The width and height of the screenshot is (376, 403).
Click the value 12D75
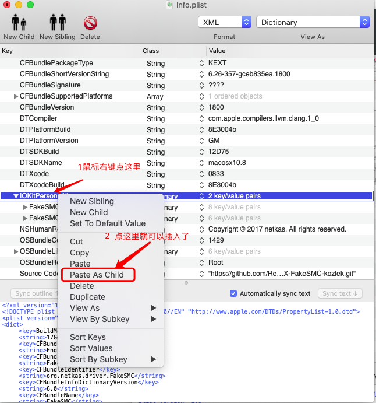coord(218,152)
